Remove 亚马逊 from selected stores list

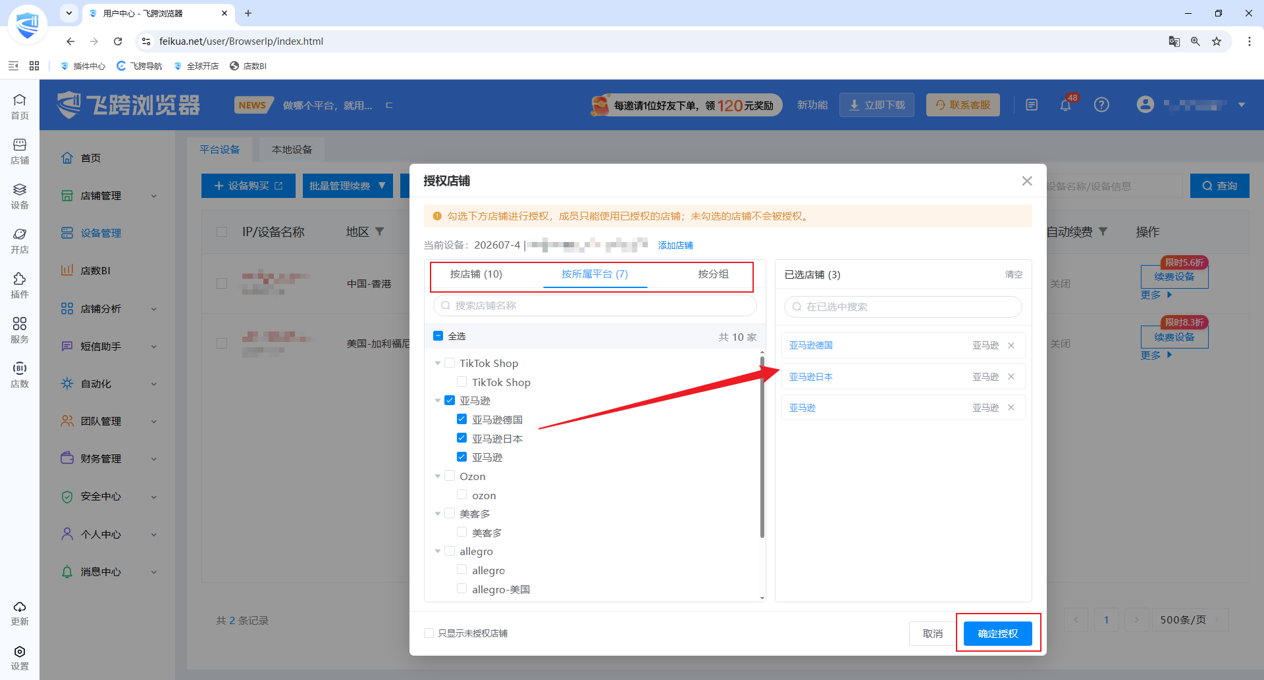coord(1011,408)
